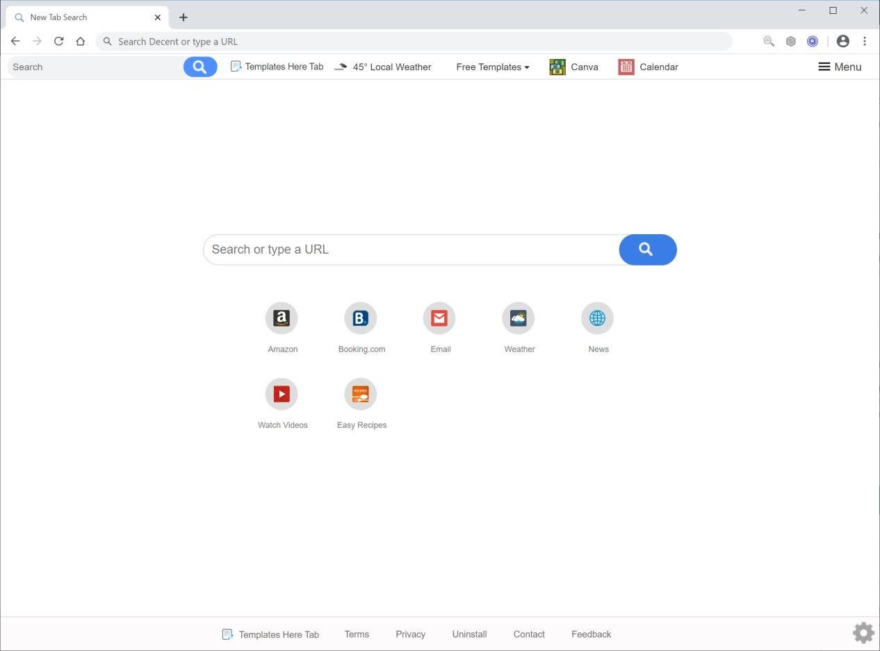Open the Amazon shortcut icon
The image size is (880, 651).
tap(282, 318)
